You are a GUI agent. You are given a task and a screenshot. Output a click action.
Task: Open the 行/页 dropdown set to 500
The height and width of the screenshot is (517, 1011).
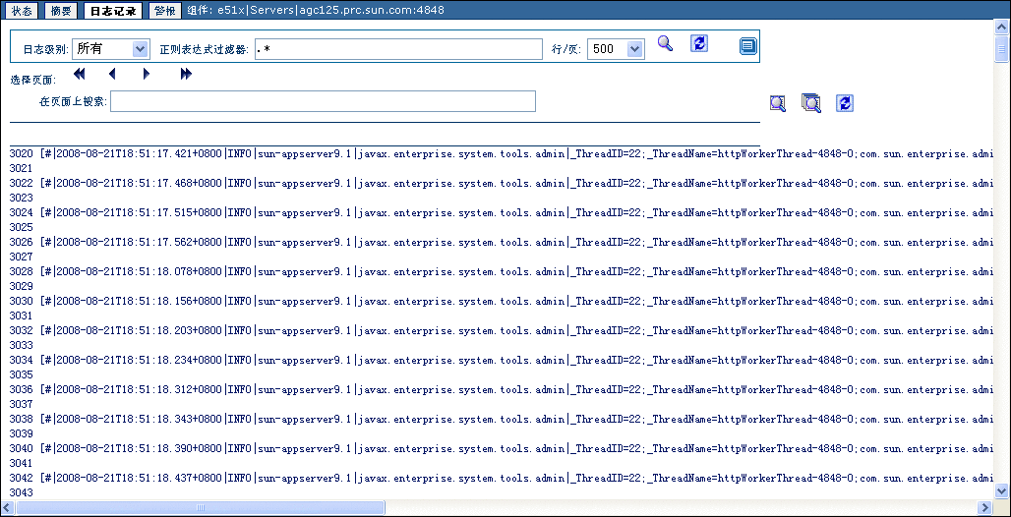(616, 48)
